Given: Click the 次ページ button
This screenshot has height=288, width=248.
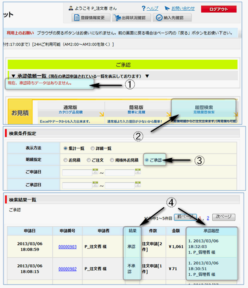Looking at the screenshot, I should click(224, 217).
